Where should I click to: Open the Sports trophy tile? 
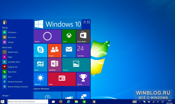point(83,79)
